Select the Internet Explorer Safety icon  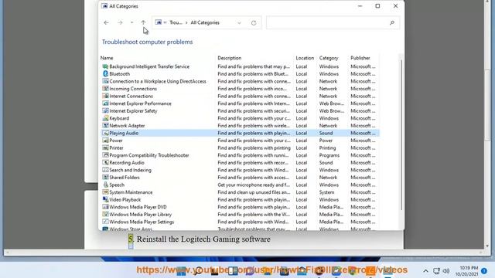[105, 111]
